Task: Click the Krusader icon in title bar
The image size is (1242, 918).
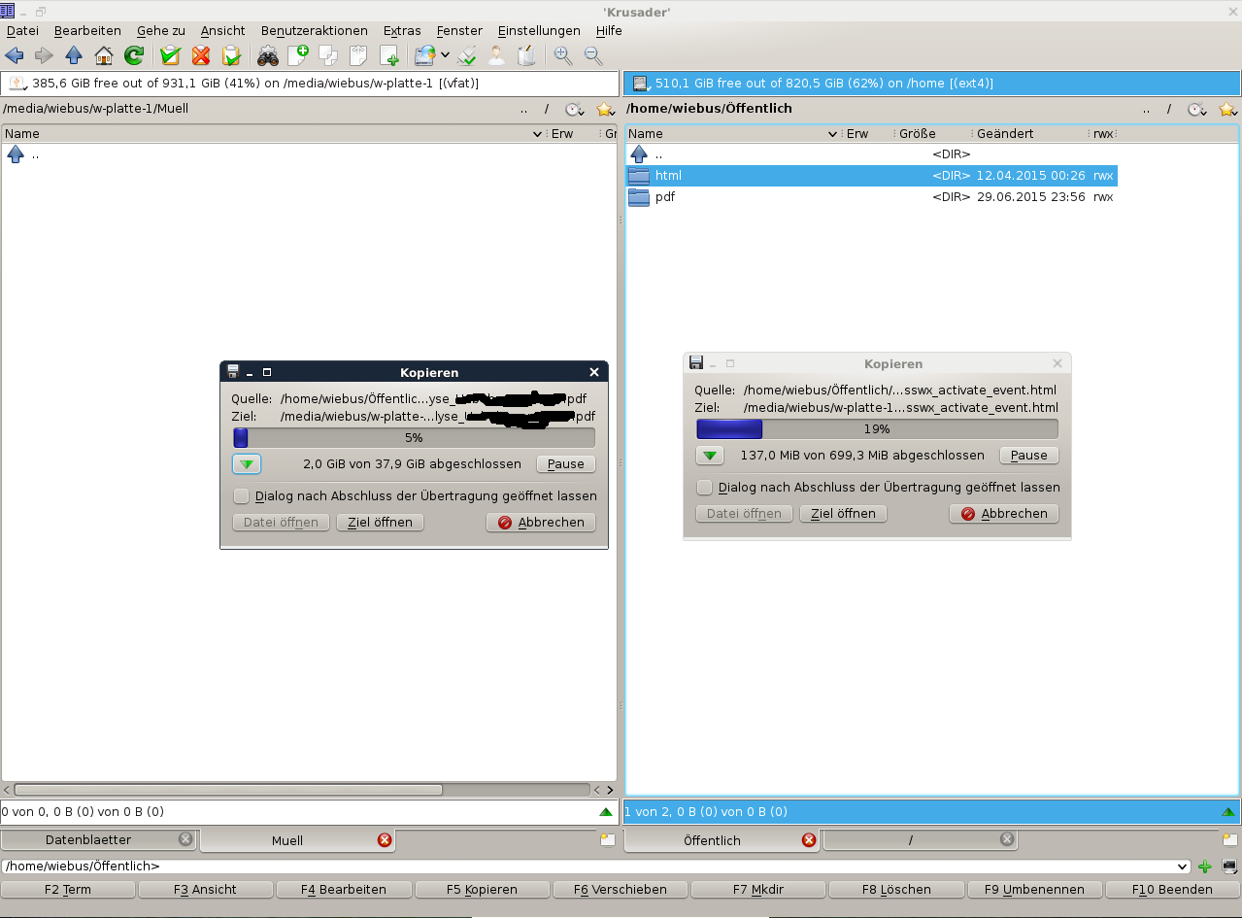Action: click(9, 11)
